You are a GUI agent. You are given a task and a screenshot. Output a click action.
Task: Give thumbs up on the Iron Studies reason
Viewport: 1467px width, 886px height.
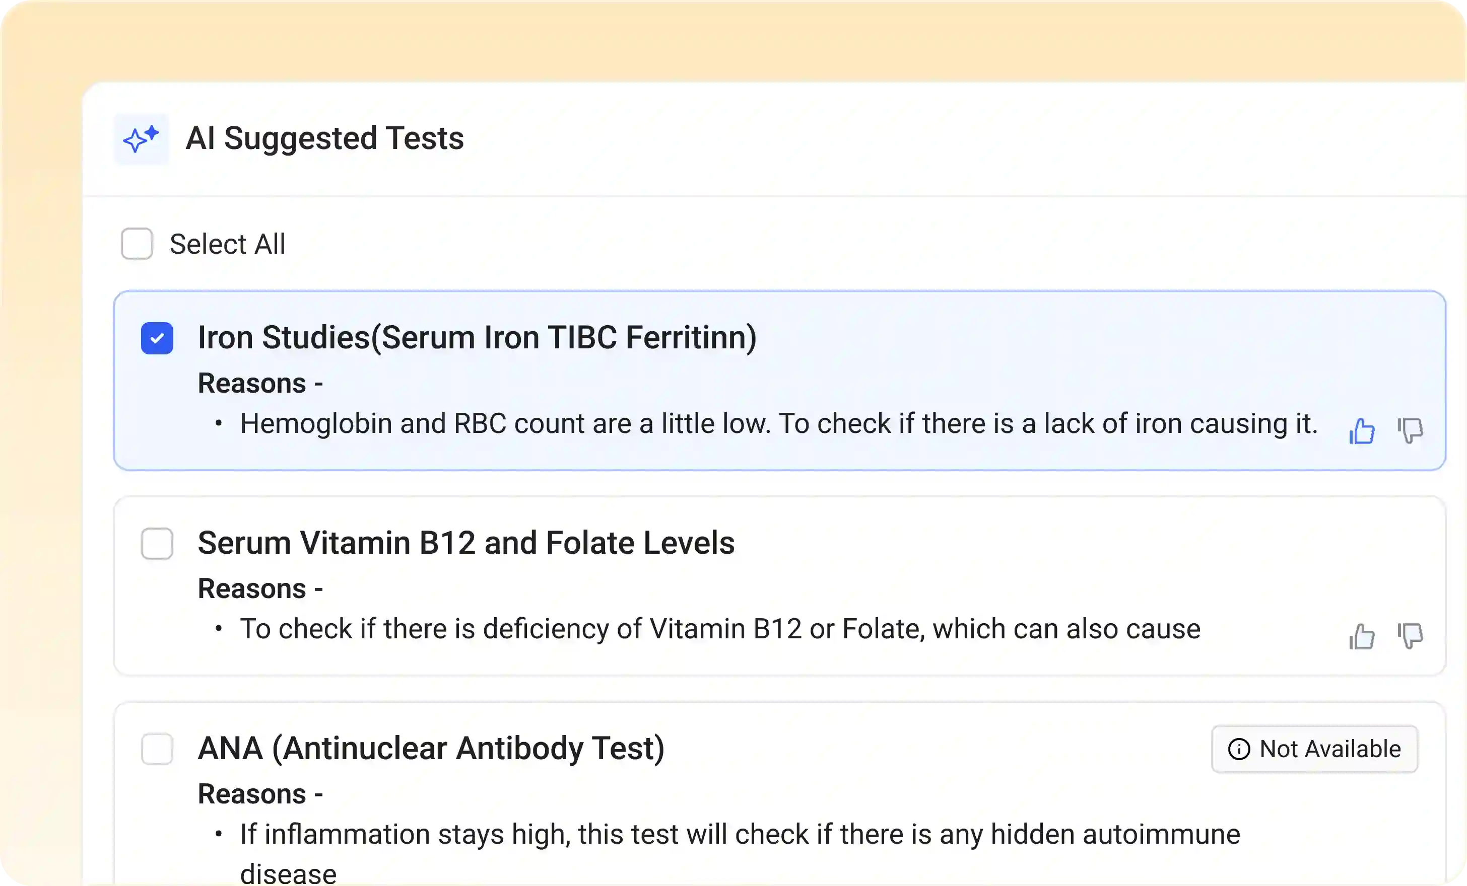pos(1362,430)
